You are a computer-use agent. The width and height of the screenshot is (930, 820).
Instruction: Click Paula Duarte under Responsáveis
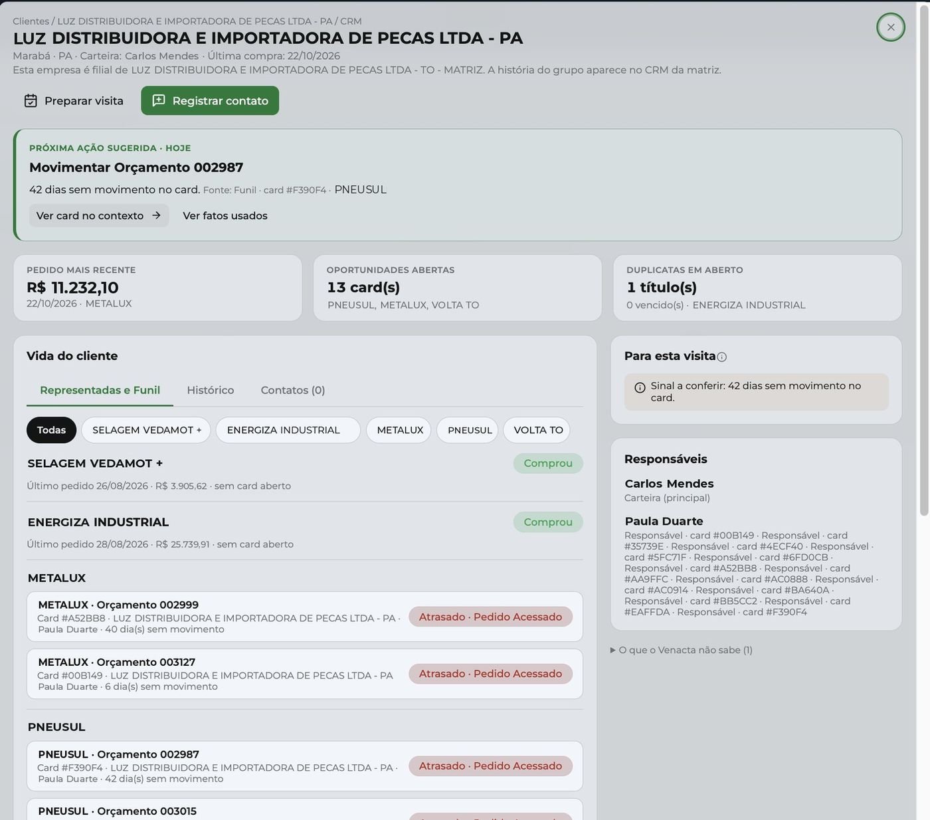coord(664,521)
